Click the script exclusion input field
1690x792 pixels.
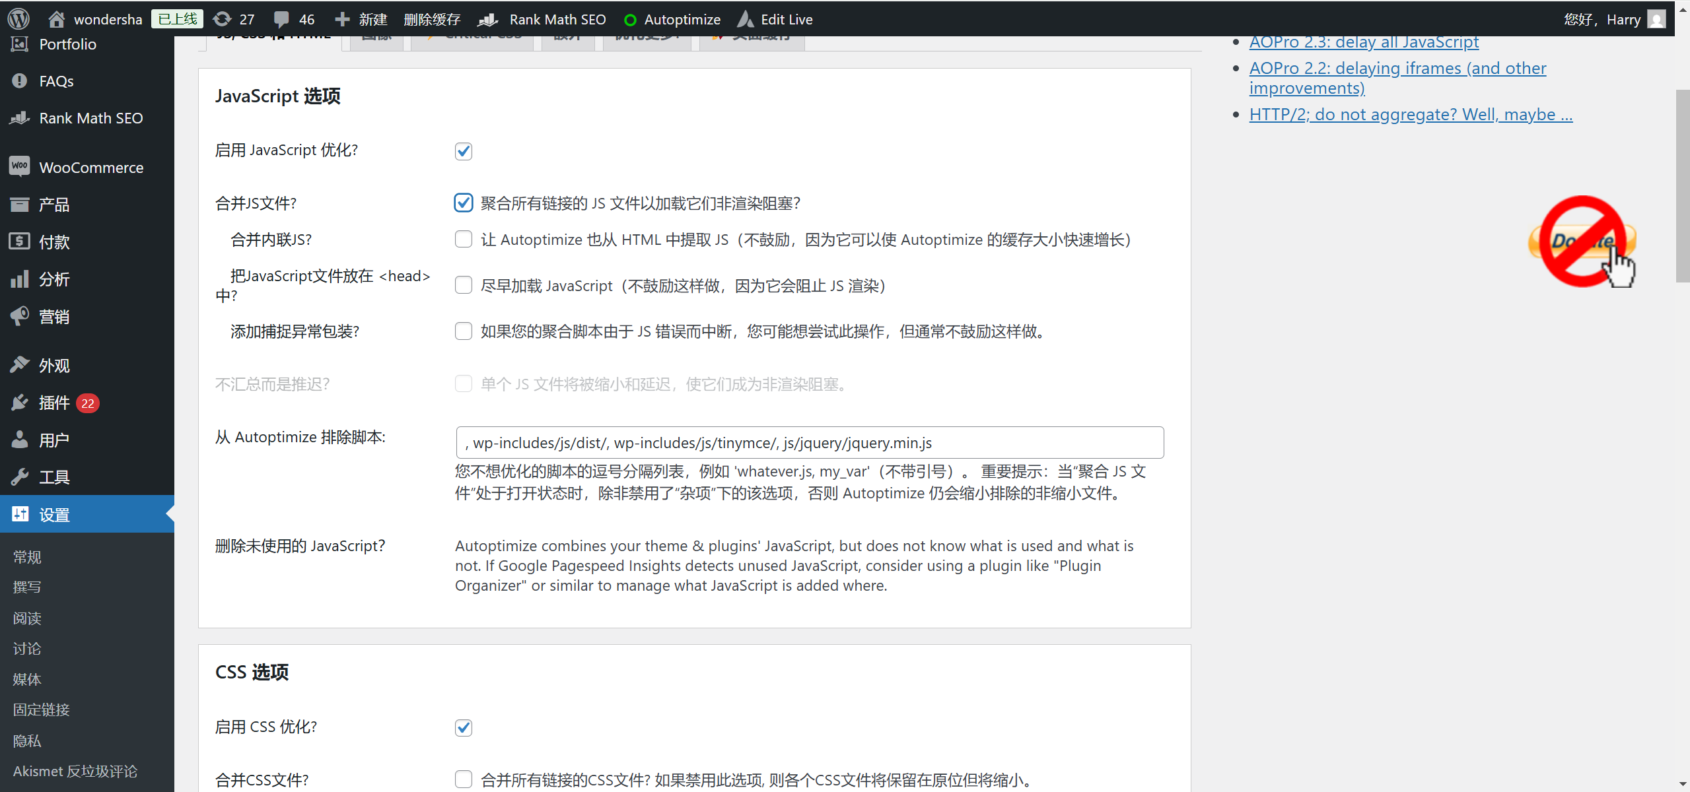tap(808, 442)
